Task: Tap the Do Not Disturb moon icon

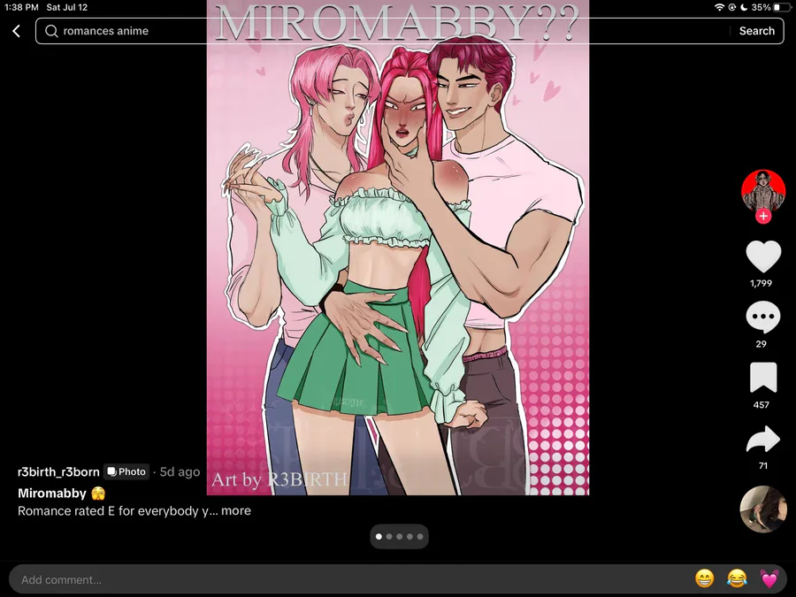Action: tap(744, 7)
